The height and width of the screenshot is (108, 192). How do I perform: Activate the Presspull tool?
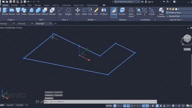click(31, 11)
